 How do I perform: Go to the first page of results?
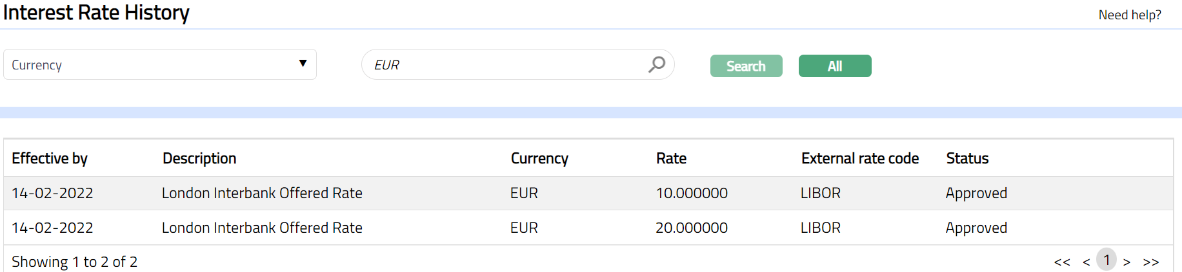tap(1061, 262)
